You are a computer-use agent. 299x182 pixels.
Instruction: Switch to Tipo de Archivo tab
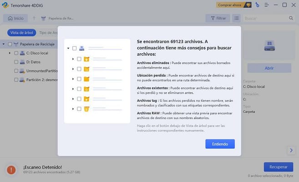[48, 33]
